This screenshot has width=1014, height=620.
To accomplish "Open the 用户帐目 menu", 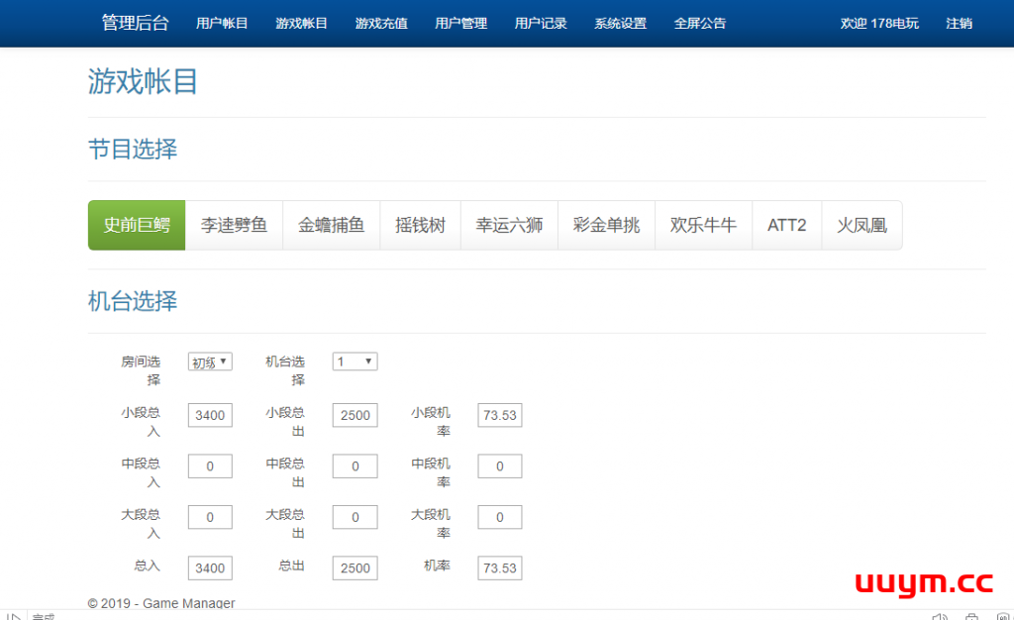I will pyautogui.click(x=222, y=23).
